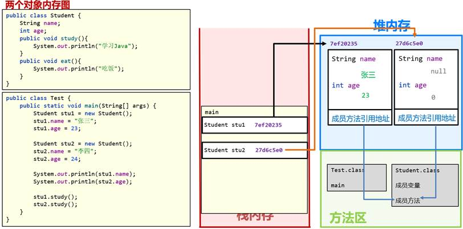463x229 pixels.
Task: Select "System.out.println(stu1.name);" line
Action: (x=84, y=174)
